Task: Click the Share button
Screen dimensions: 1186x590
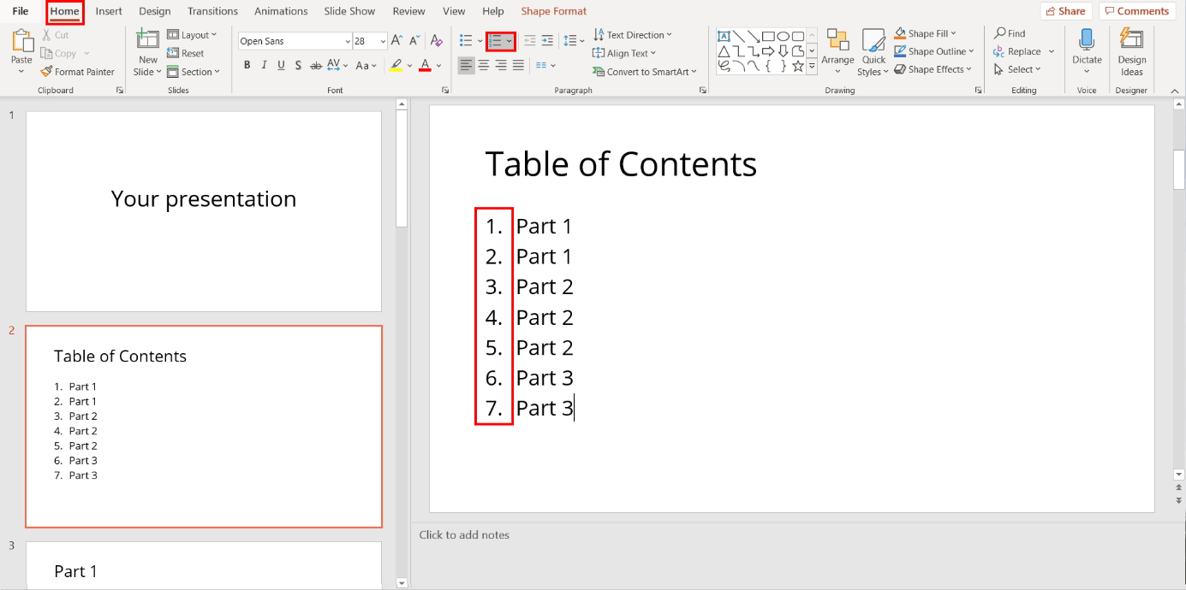Action: pos(1065,10)
